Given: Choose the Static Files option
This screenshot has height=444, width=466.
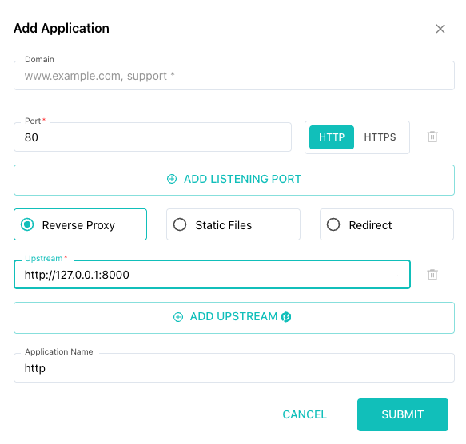Looking at the screenshot, I should tap(233, 224).
